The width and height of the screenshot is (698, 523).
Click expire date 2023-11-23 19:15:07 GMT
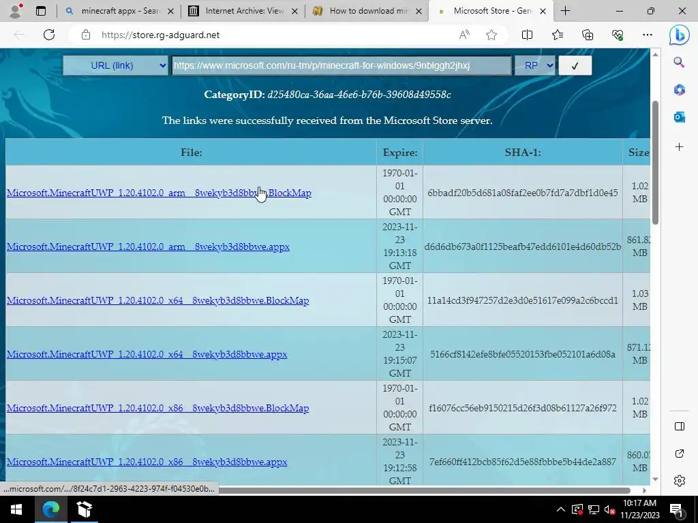[x=399, y=353]
